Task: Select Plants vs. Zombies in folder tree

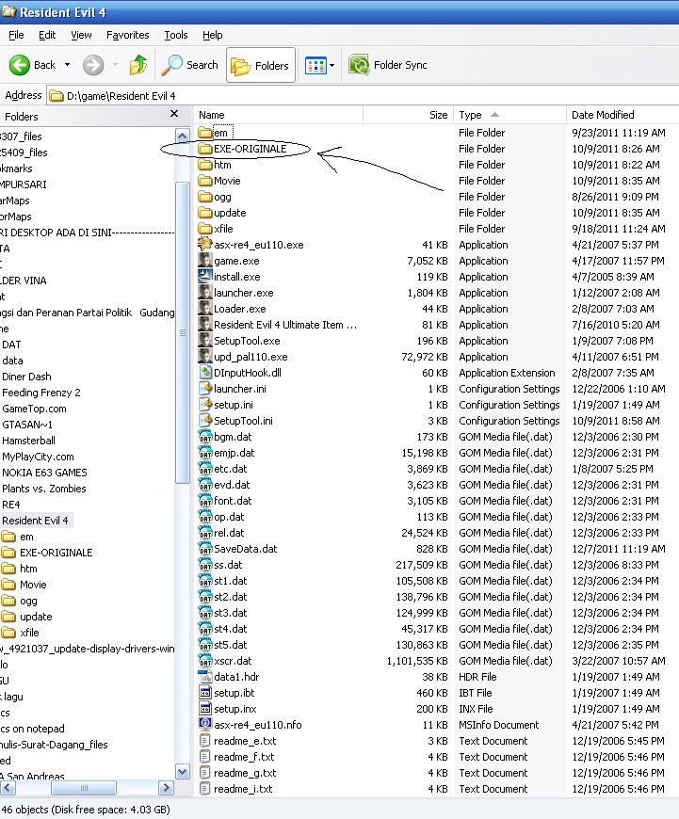Action: (44, 489)
